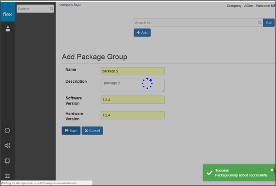The width and height of the screenshot is (276, 186).
Task: Save the package group
Action: tap(71, 131)
